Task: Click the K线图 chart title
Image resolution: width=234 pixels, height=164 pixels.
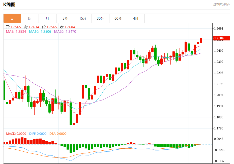Action: 9,5
